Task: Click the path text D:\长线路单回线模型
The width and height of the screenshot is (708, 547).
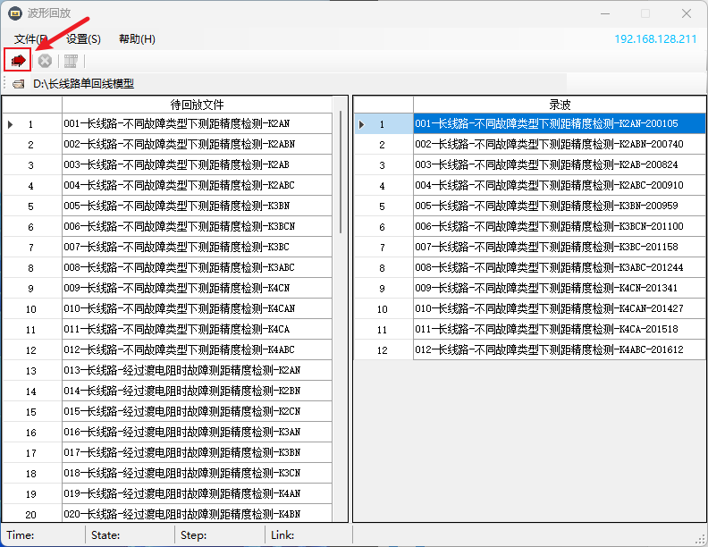Action: 83,84
